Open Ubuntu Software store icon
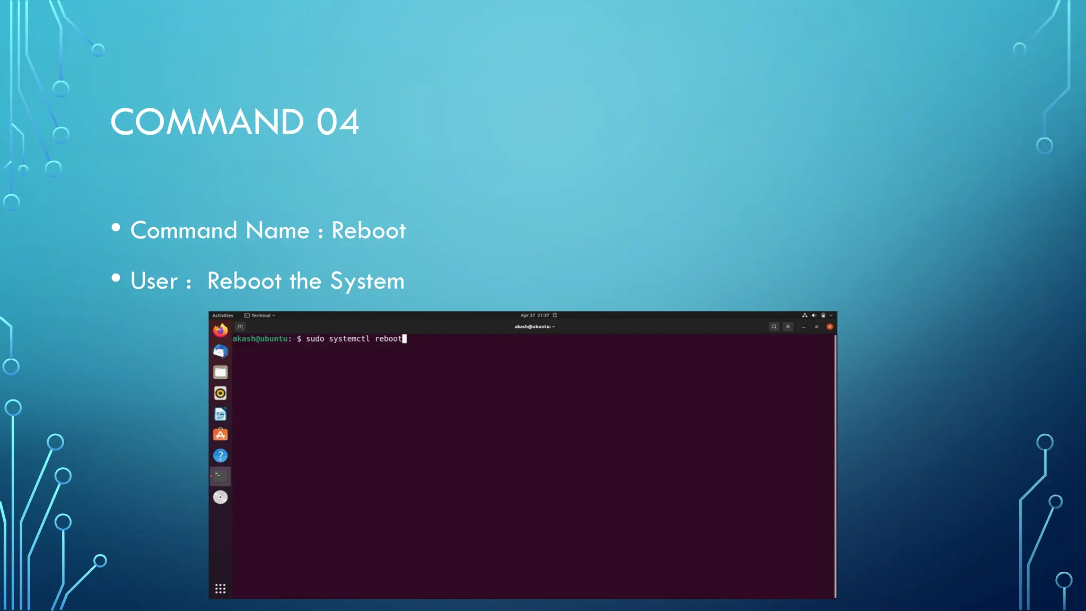The height and width of the screenshot is (611, 1086). 220,434
